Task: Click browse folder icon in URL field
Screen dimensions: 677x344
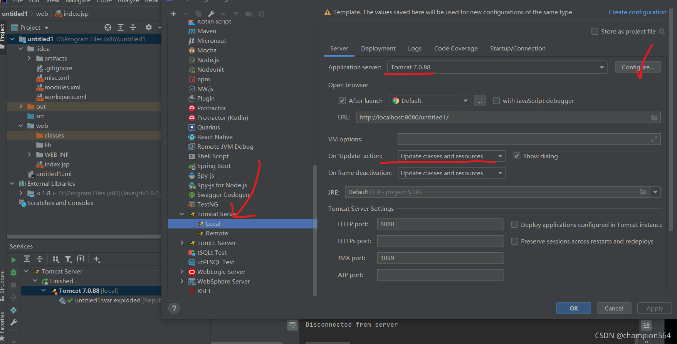Action: click(654, 117)
